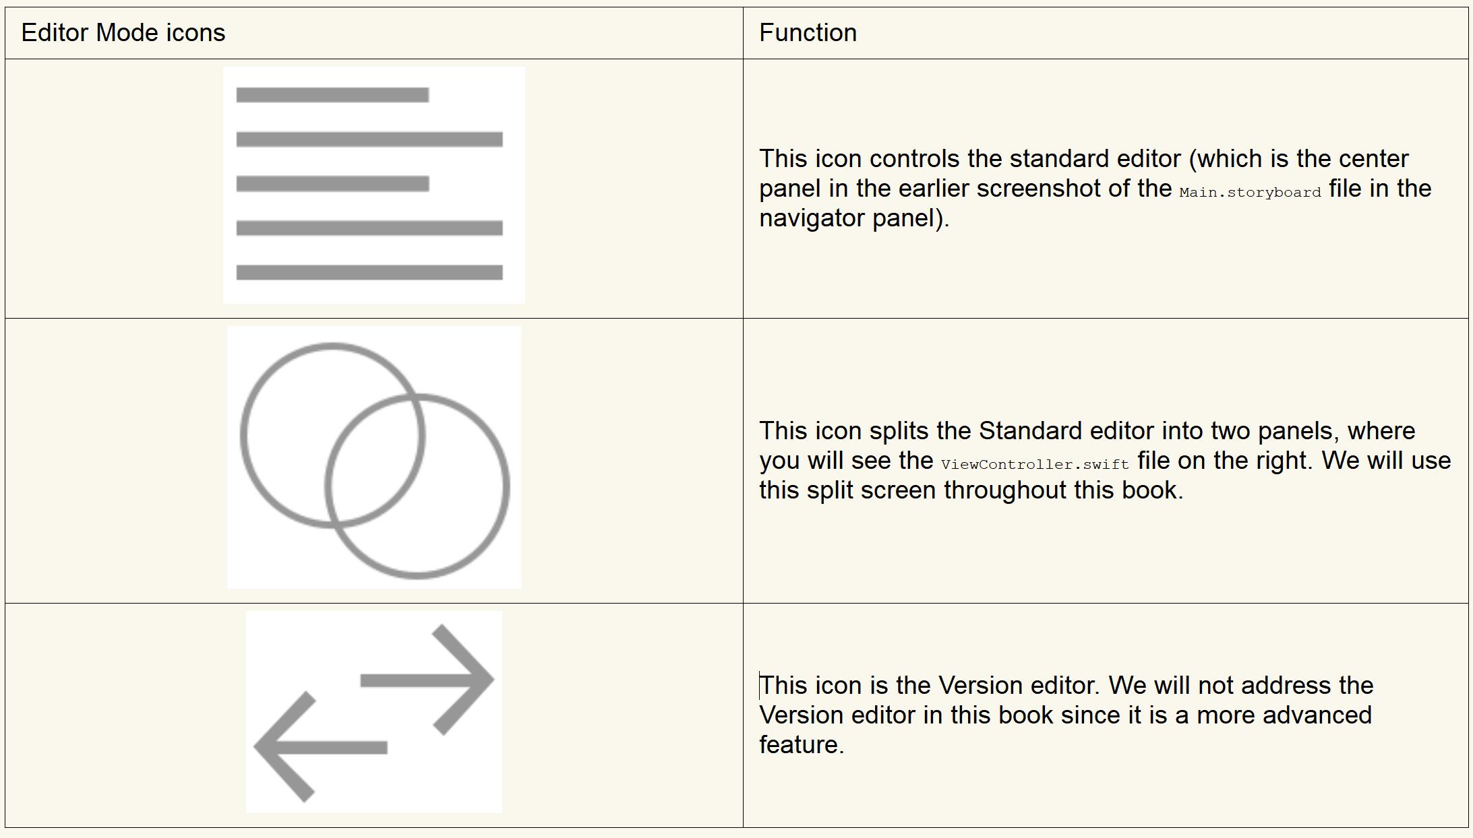The width and height of the screenshot is (1473, 838).
Task: Click the word "throughout" in the second description
Action: click(x=1004, y=490)
